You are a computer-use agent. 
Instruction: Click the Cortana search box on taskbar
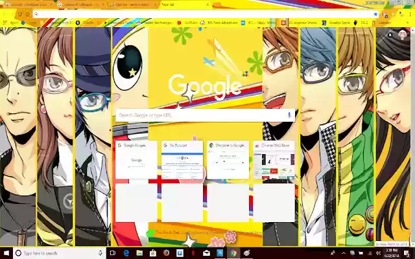click(60, 253)
